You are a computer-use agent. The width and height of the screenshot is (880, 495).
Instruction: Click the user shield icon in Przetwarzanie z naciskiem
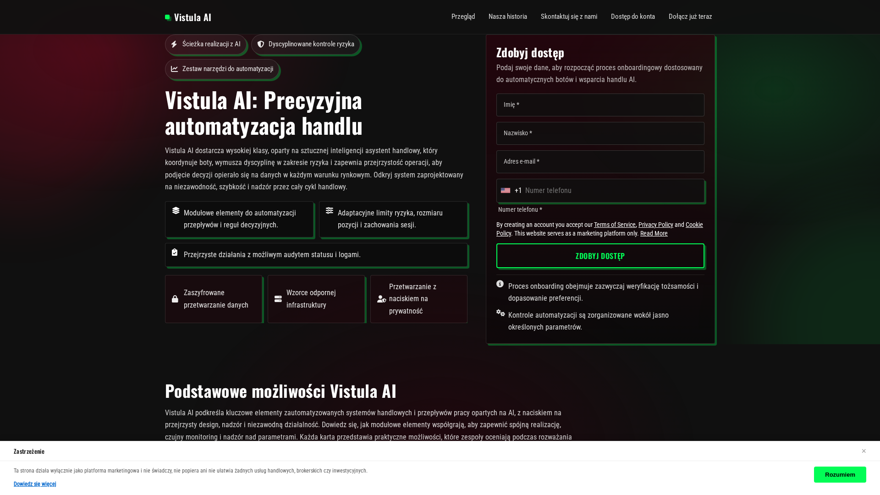pyautogui.click(x=382, y=299)
